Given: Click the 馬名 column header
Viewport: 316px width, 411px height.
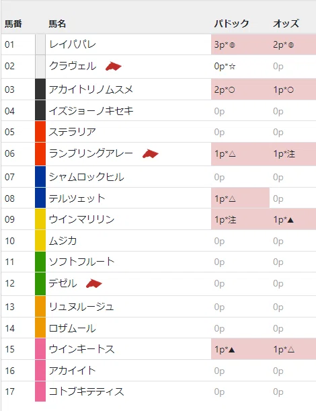Looking at the screenshot, I should [57, 24].
